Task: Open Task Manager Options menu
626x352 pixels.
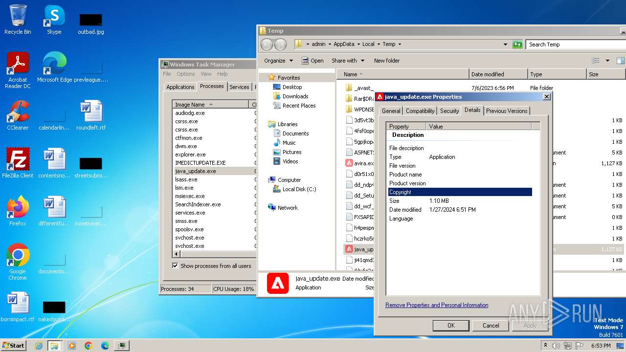Action: point(186,74)
